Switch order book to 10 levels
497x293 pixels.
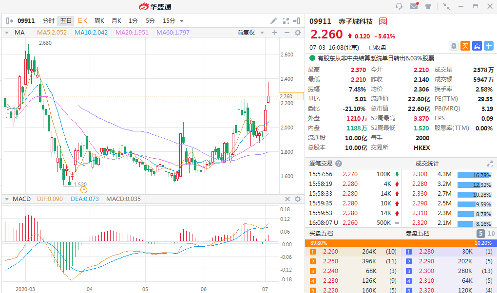(491, 234)
